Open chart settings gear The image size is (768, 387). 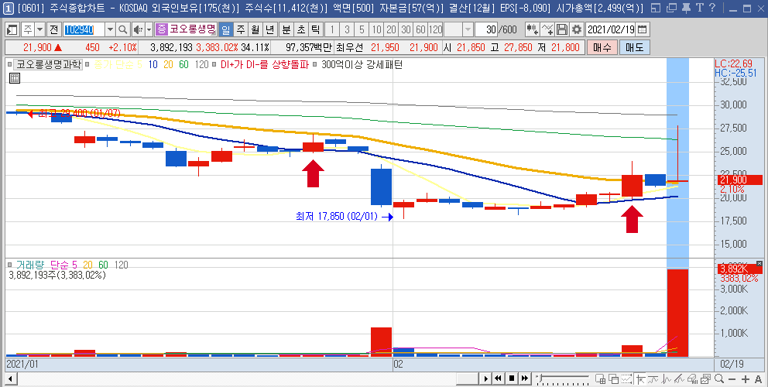(577, 30)
